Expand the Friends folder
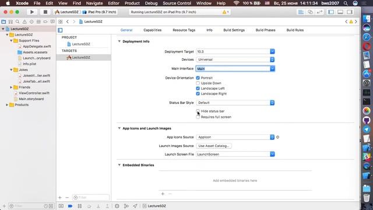The image size is (373, 210). coord(11,87)
